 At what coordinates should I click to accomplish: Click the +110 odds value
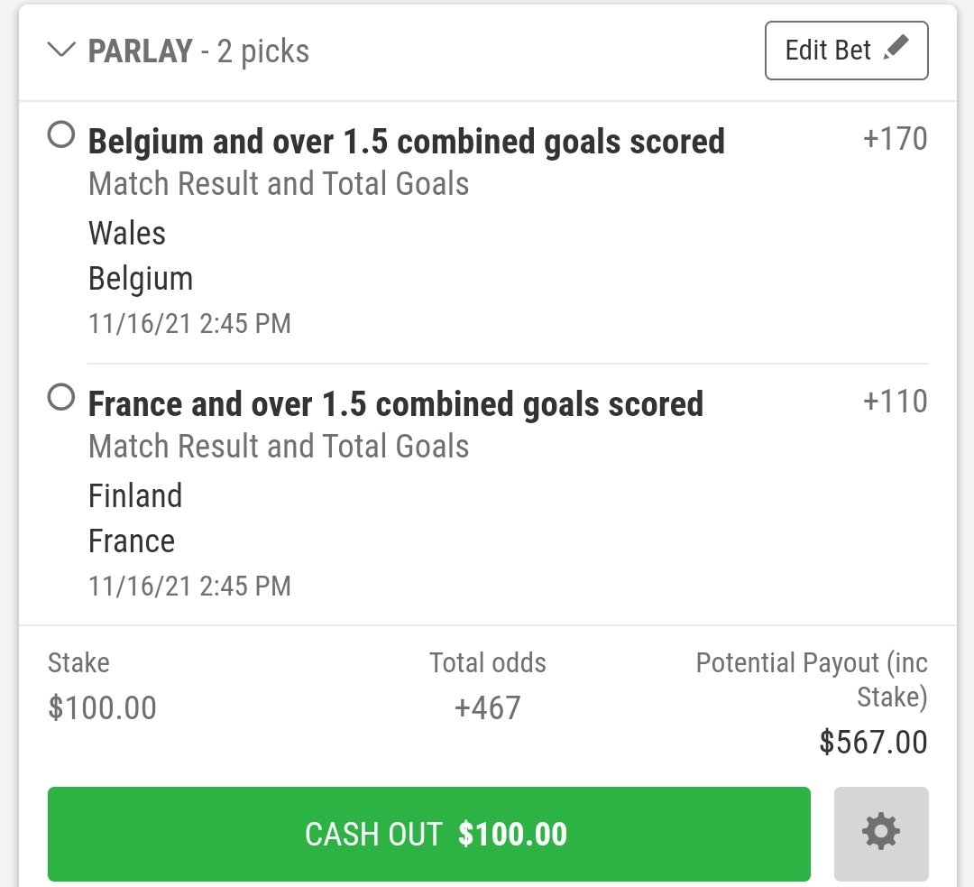[896, 401]
